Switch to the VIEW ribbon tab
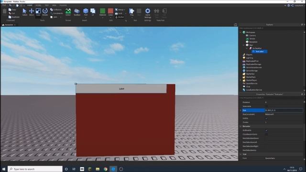This screenshot has height=172, width=306. tap(54, 5)
